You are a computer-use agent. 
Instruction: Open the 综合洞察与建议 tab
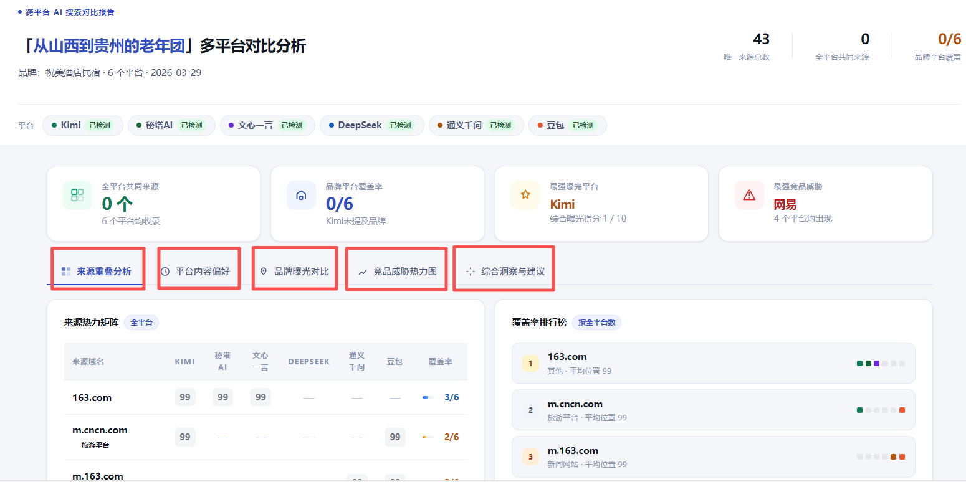505,272
